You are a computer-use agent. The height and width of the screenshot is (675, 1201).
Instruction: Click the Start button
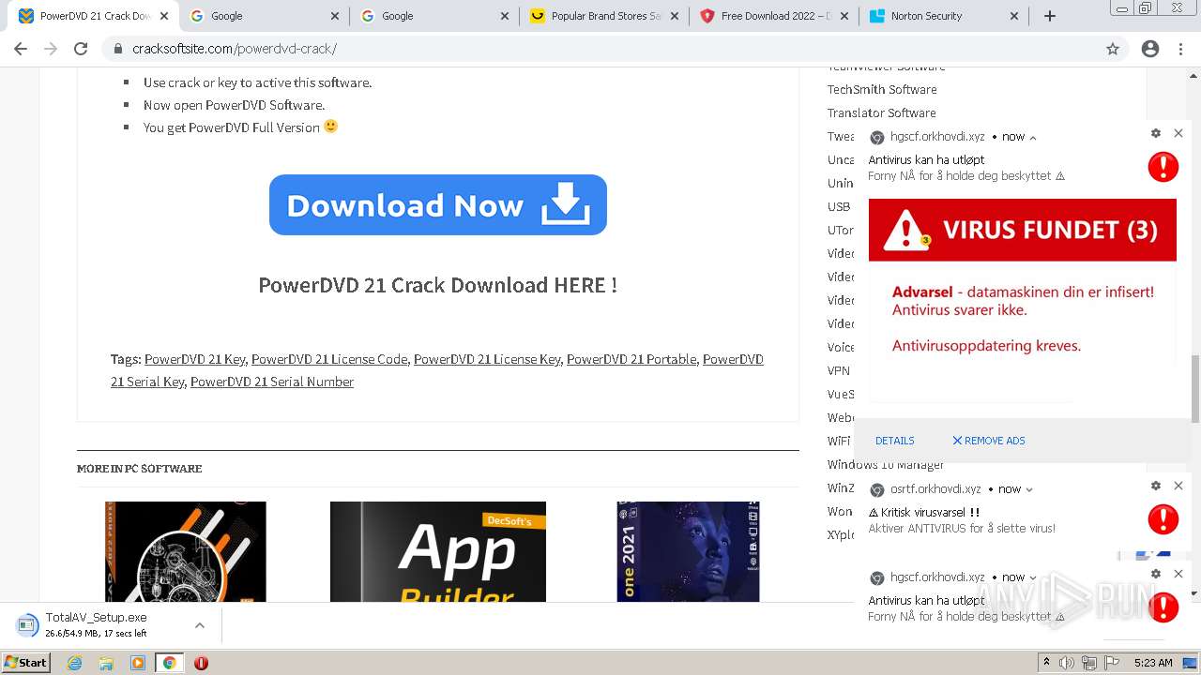coord(25,663)
